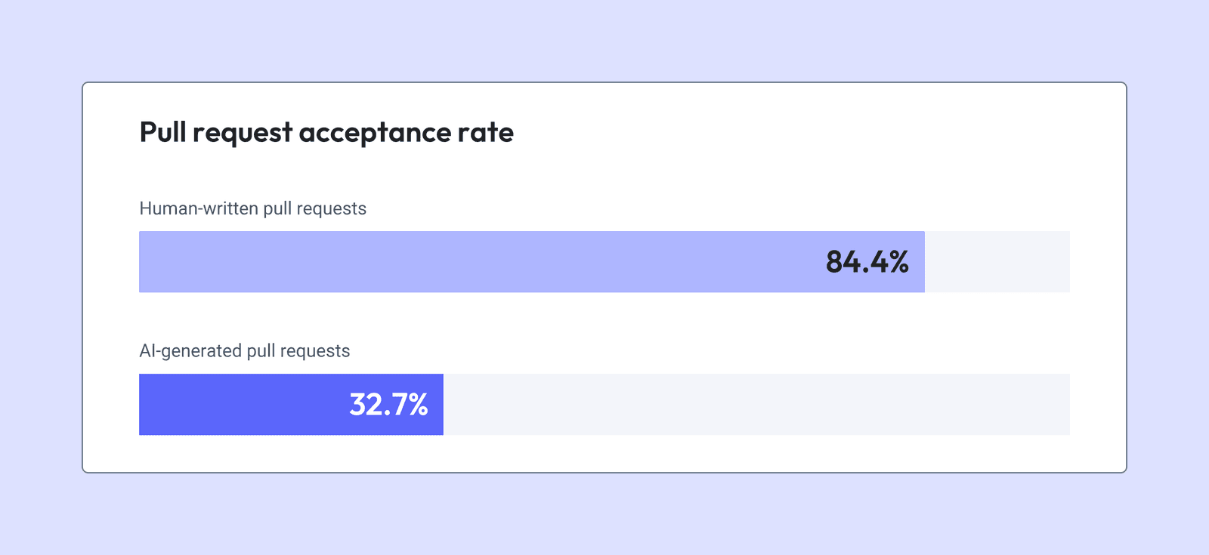Click the right end of the 84.4% bar fill
Viewport: 1209px width, 555px height.
point(920,262)
